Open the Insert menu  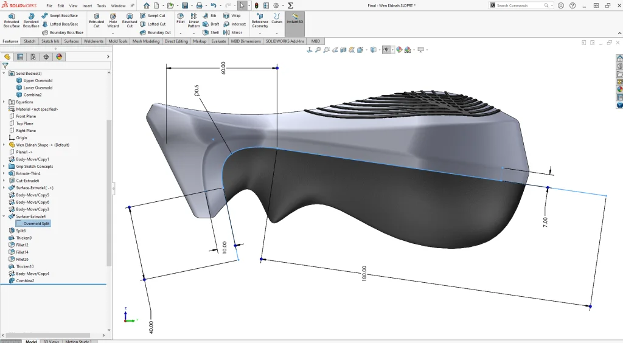[88, 5]
